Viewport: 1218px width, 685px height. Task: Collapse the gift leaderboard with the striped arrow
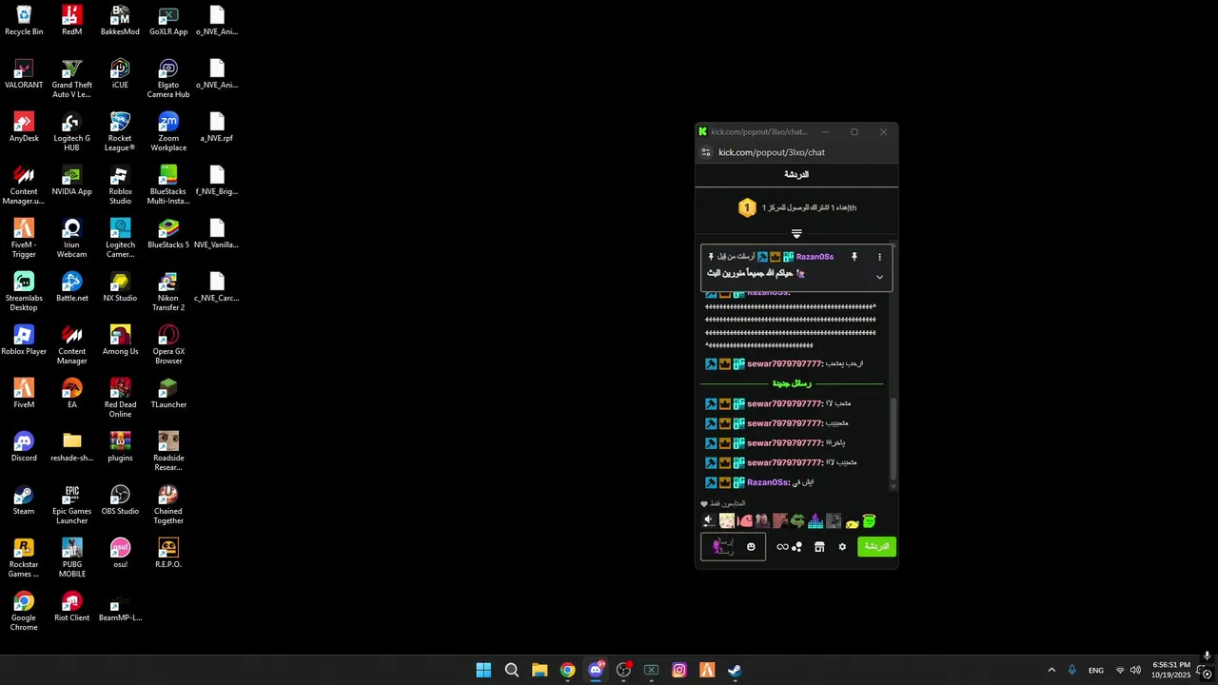pos(796,233)
